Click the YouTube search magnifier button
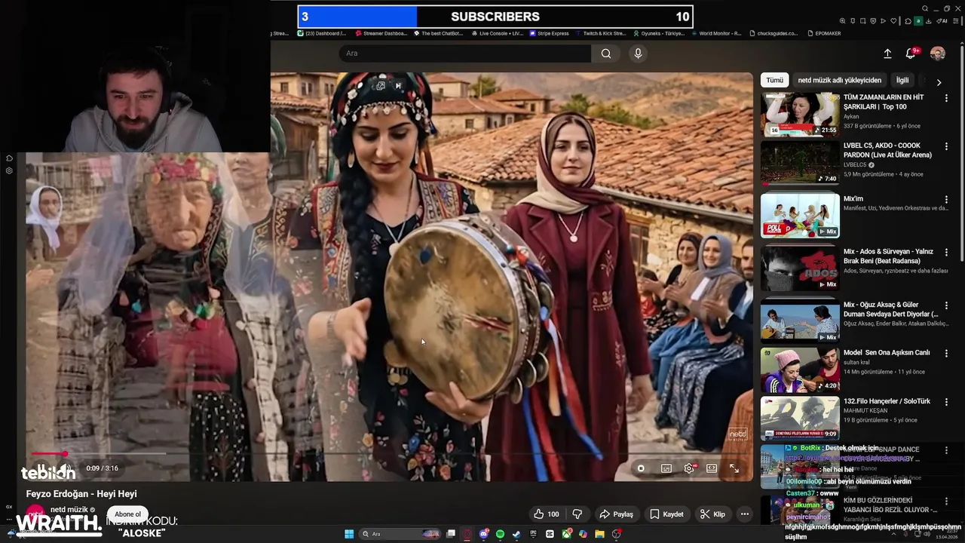 606,54
